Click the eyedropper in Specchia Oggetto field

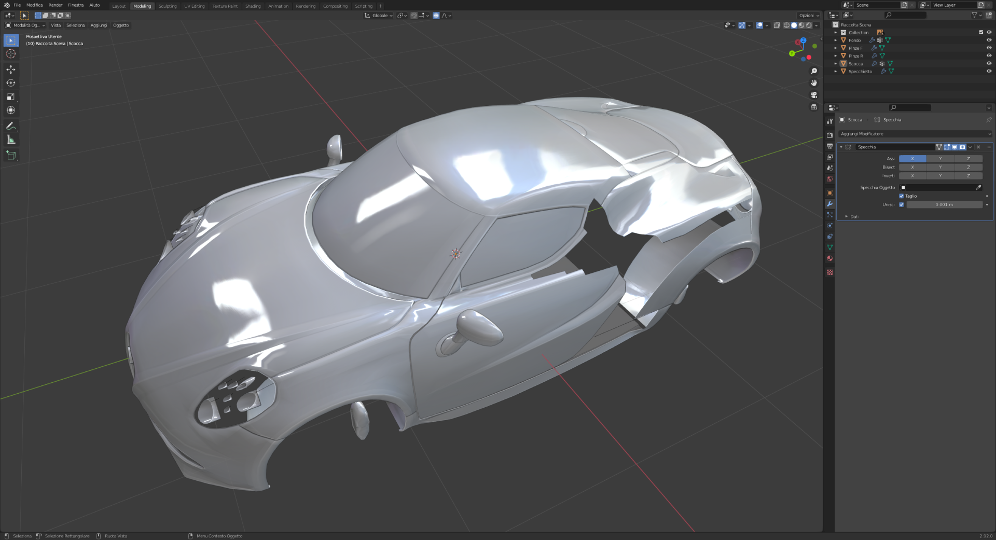[x=978, y=188]
